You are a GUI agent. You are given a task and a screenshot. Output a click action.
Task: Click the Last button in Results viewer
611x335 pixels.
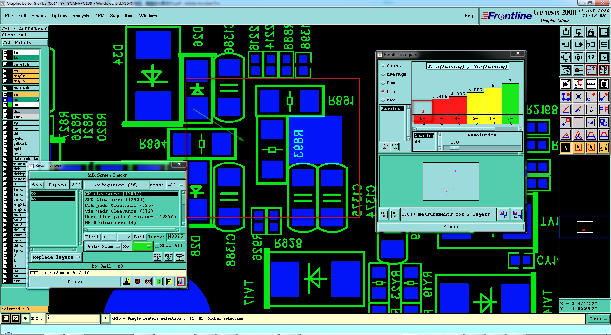[139, 237]
